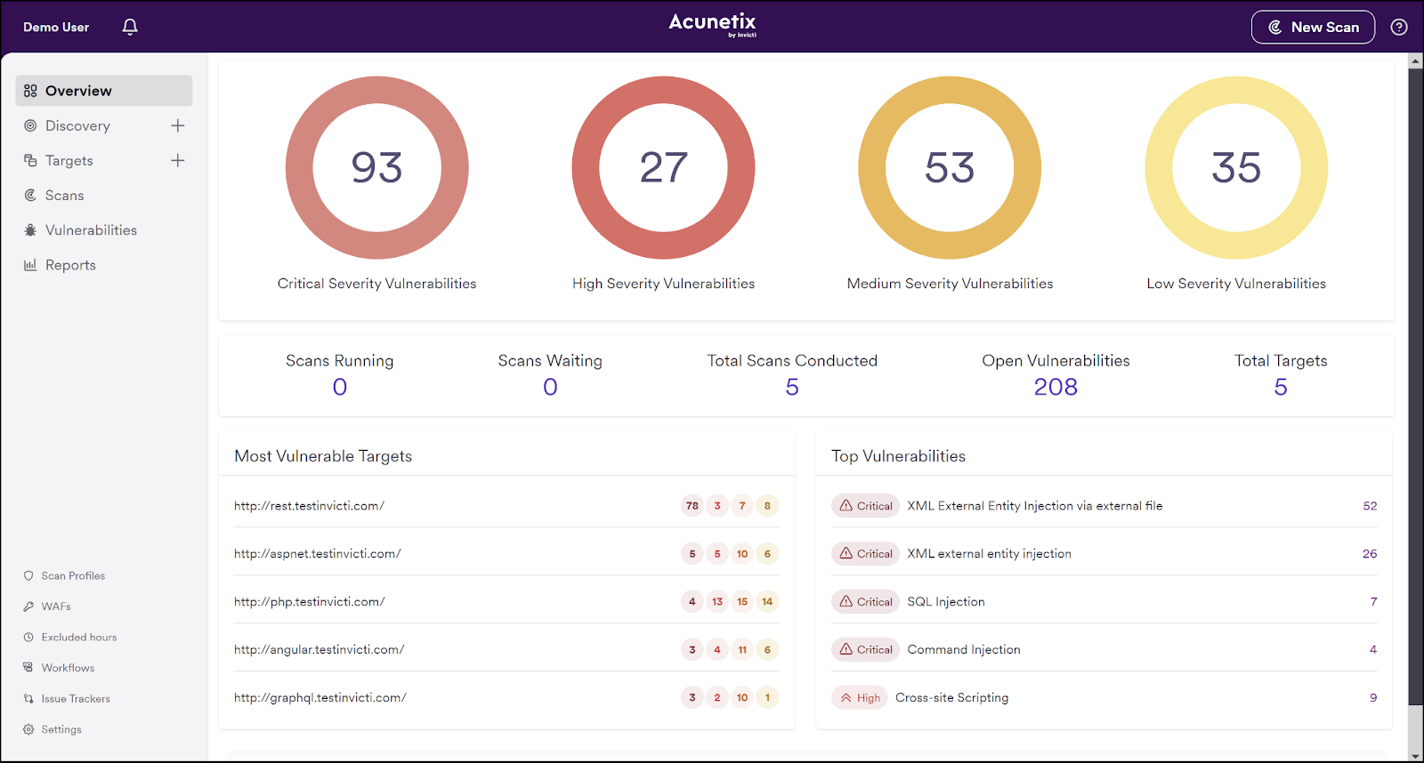The image size is (1424, 763).
Task: Click the Reports chart icon
Action: [x=30, y=265]
